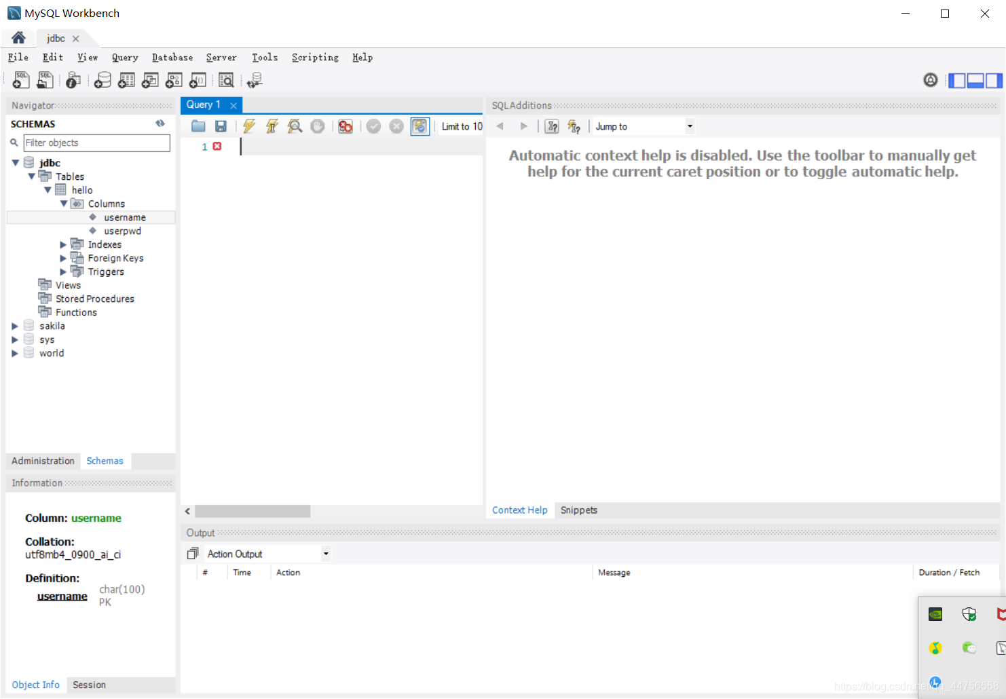Toggle continue on script error
Image resolution: width=1006 pixels, height=699 pixels.
[x=346, y=126]
